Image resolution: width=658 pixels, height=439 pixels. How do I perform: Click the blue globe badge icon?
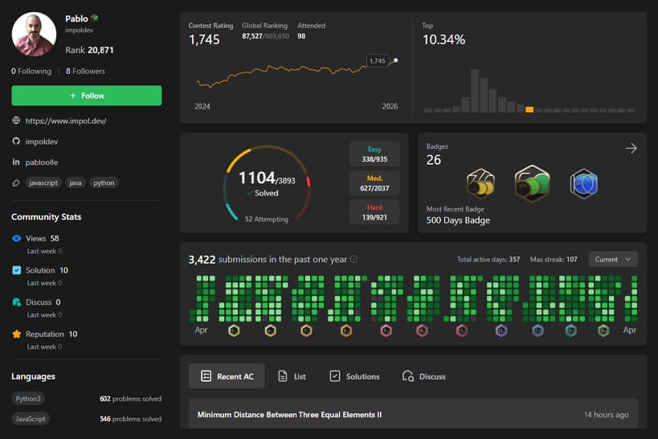click(583, 183)
